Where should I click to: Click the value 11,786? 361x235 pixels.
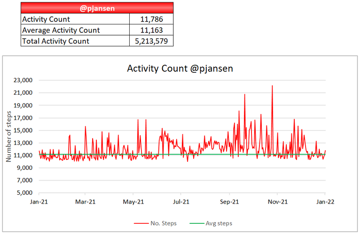click(x=151, y=19)
